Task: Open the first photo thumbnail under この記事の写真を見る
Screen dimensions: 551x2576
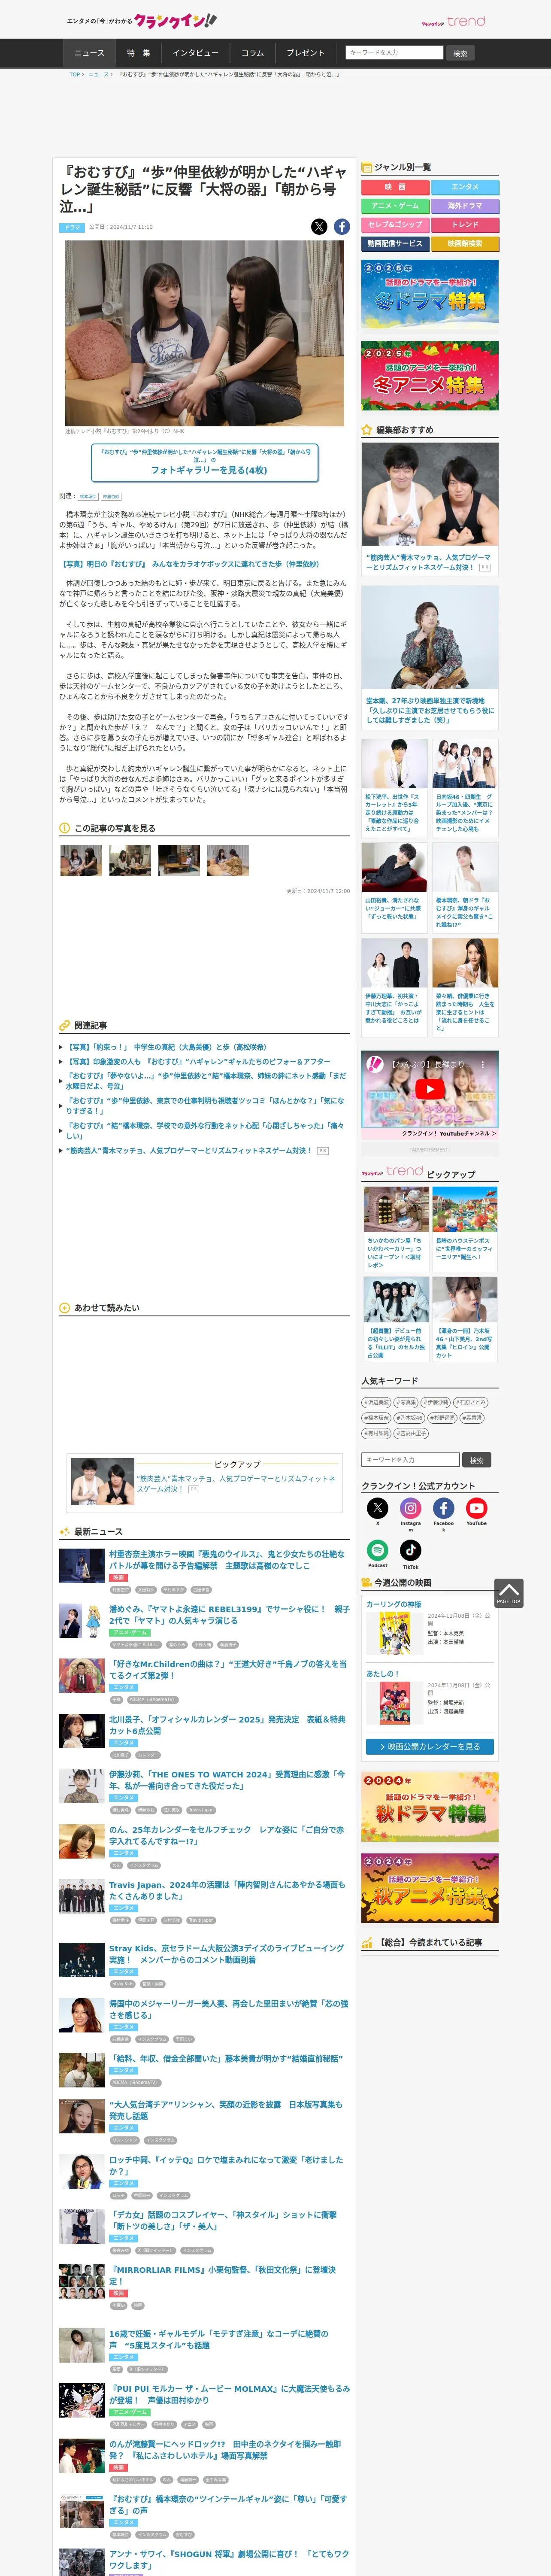Action: coord(81,860)
